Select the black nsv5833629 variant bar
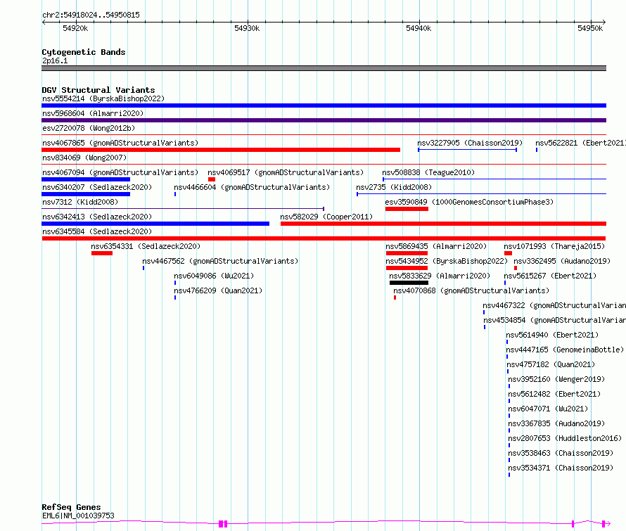This screenshot has height=531, width=626. pyautogui.click(x=409, y=283)
